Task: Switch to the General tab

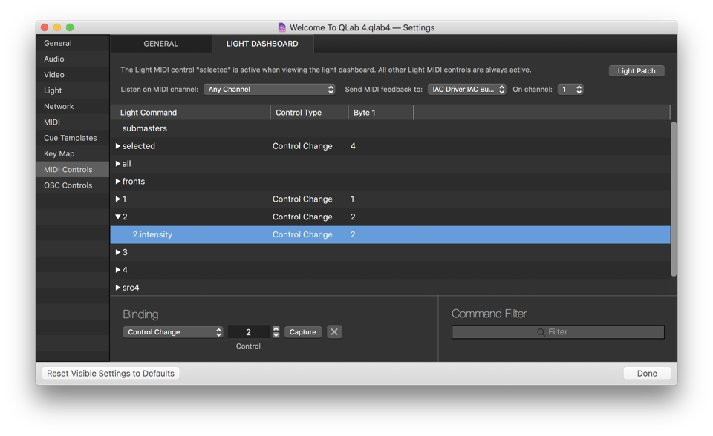Action: 160,44
